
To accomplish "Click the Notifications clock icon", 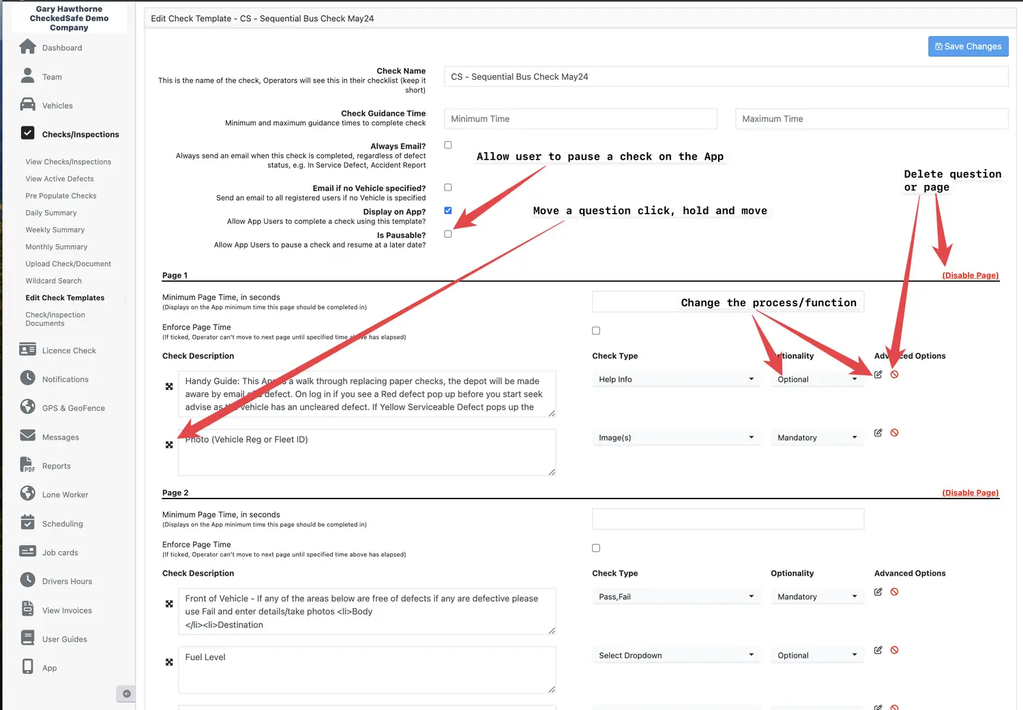I will coord(27,378).
